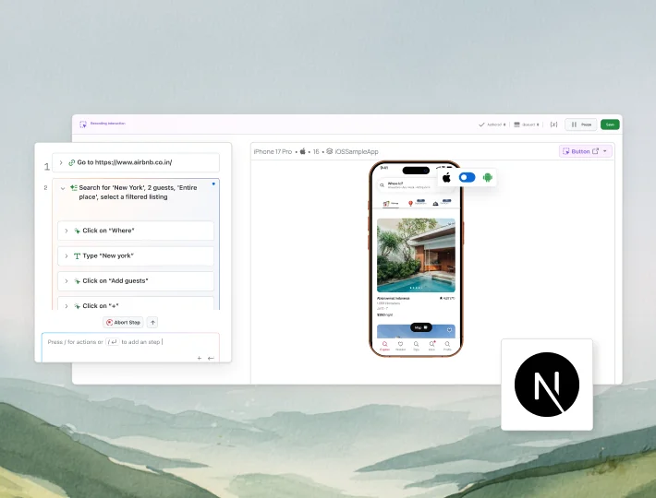This screenshot has width=656, height=498.
Task: Open the pool villa listing photo
Action: (x=416, y=255)
